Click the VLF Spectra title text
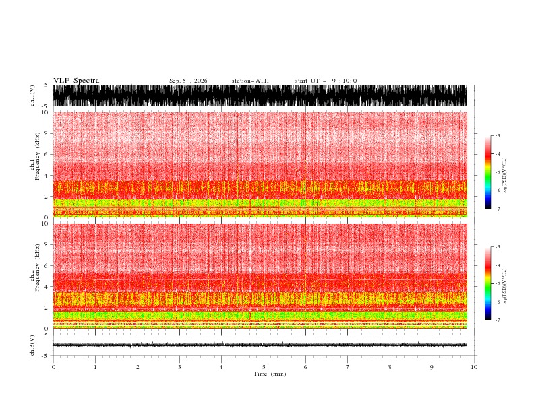534x412 pixels. [76, 81]
